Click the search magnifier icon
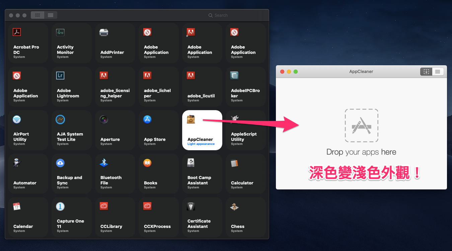The height and width of the screenshot is (251, 452). pos(211,15)
